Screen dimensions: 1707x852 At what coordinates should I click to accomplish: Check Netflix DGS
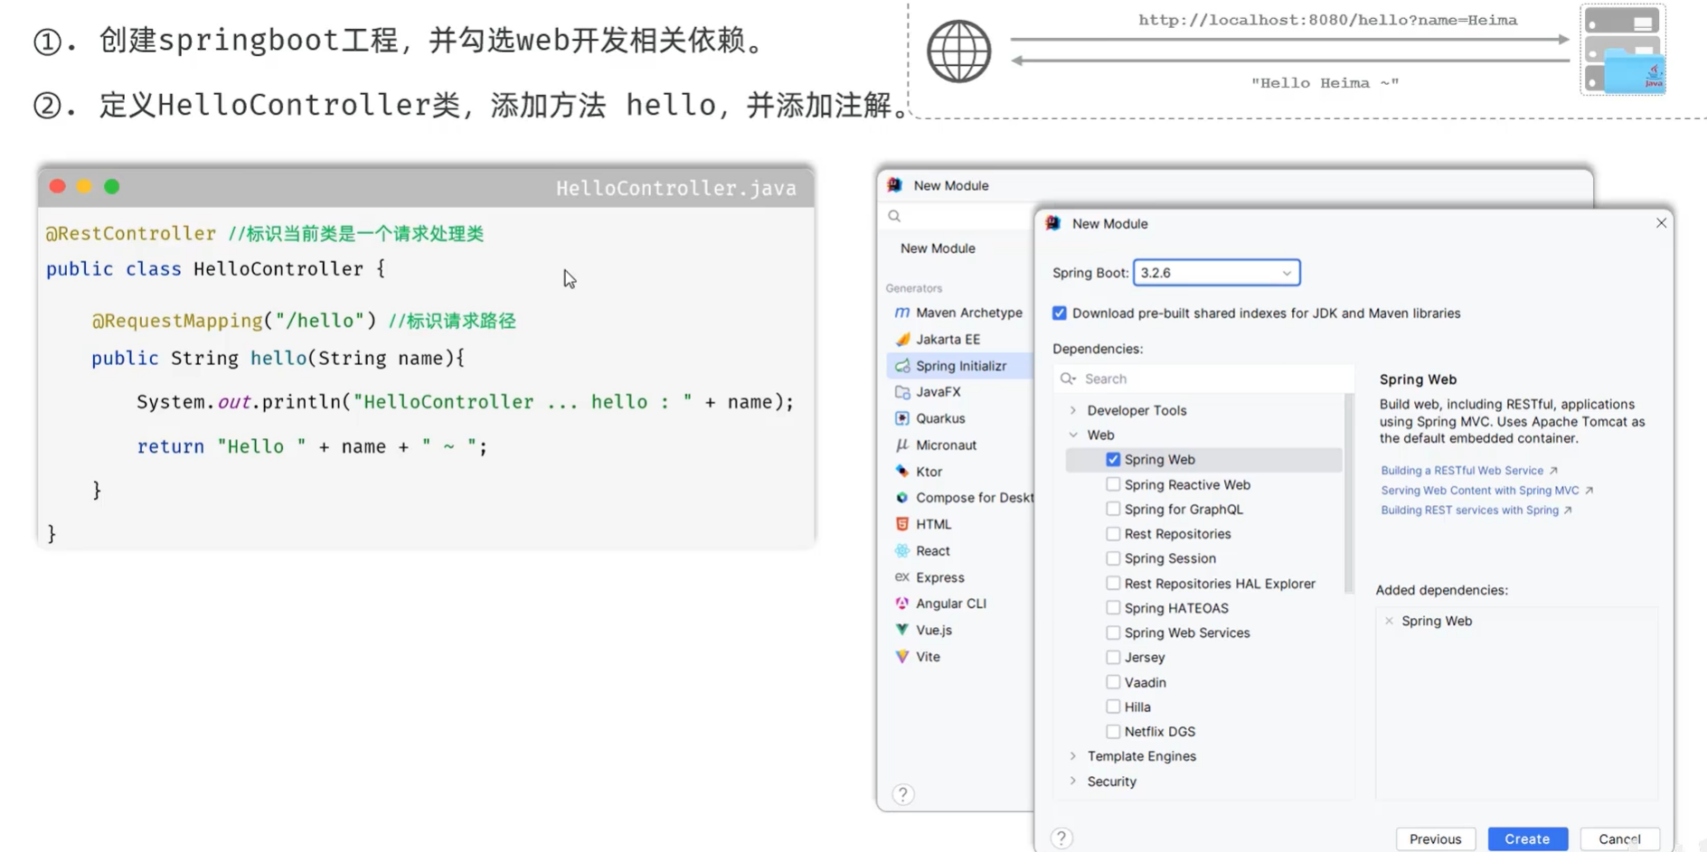[x=1113, y=731]
